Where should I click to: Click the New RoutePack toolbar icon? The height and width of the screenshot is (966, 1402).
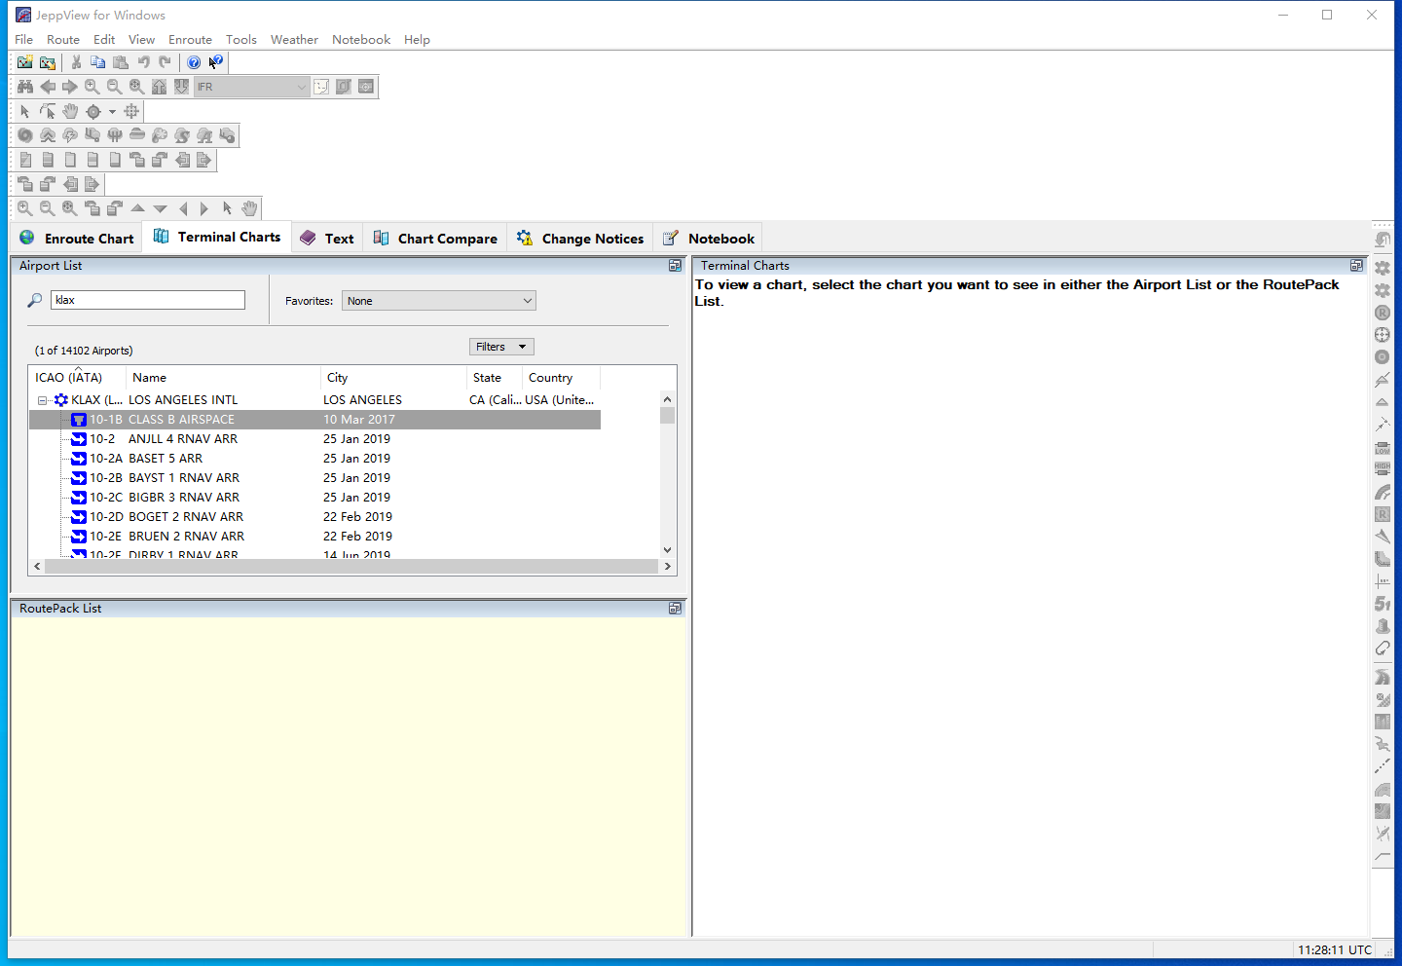[x=25, y=62]
